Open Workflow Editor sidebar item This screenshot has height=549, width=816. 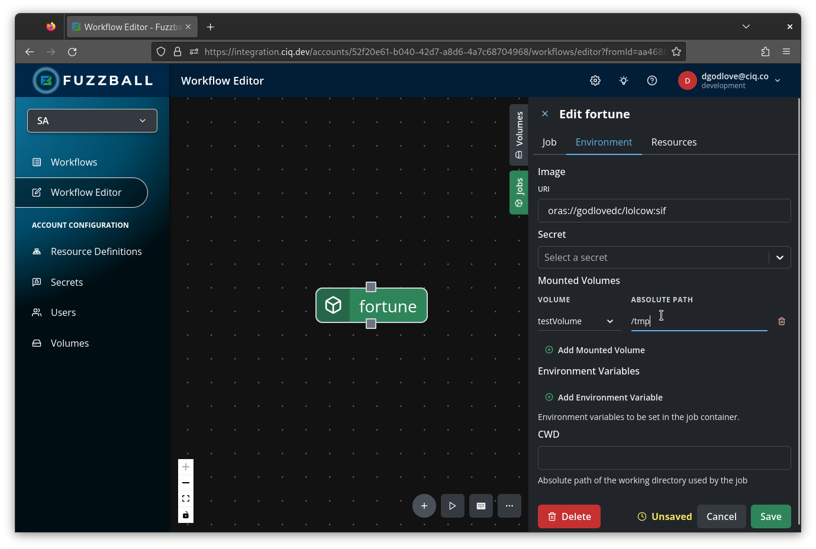tap(81, 192)
